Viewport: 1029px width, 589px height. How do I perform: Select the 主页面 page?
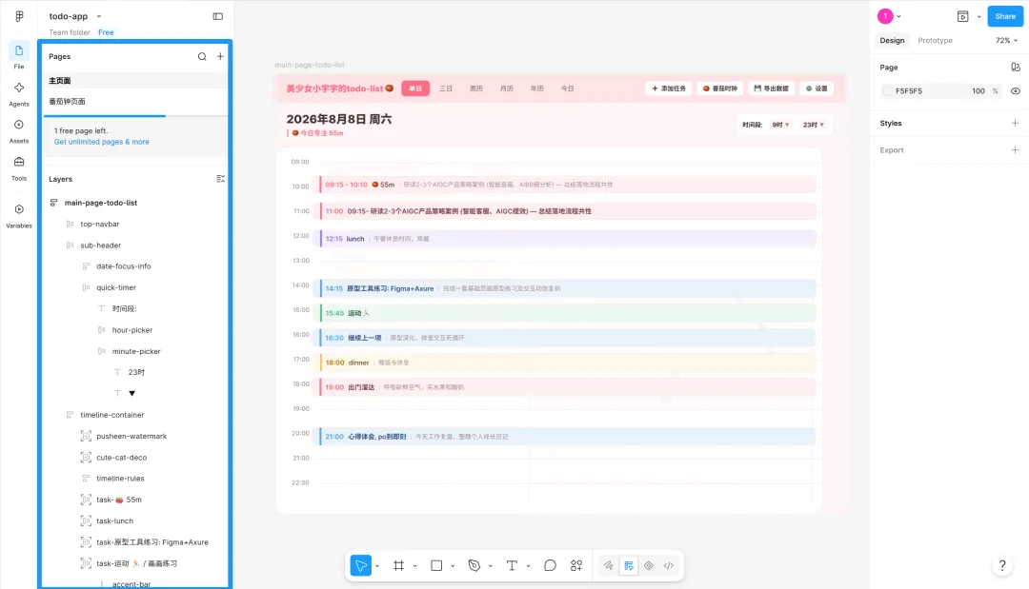point(135,81)
